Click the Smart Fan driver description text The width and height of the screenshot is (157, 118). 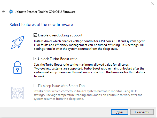coord(88,95)
